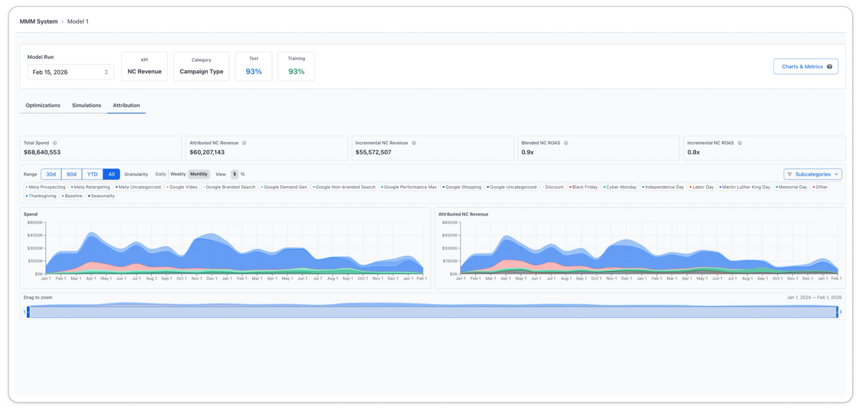
Task: Click info icon next to Total Spend
Action: tap(55, 143)
